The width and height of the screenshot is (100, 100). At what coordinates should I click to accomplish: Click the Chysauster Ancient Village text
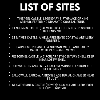click(x=53, y=67)
